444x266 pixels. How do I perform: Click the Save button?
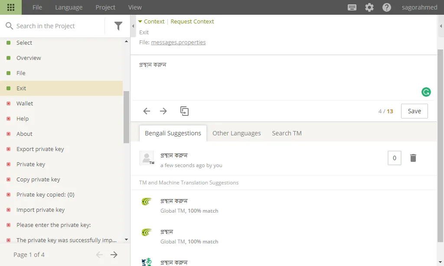[414, 111]
